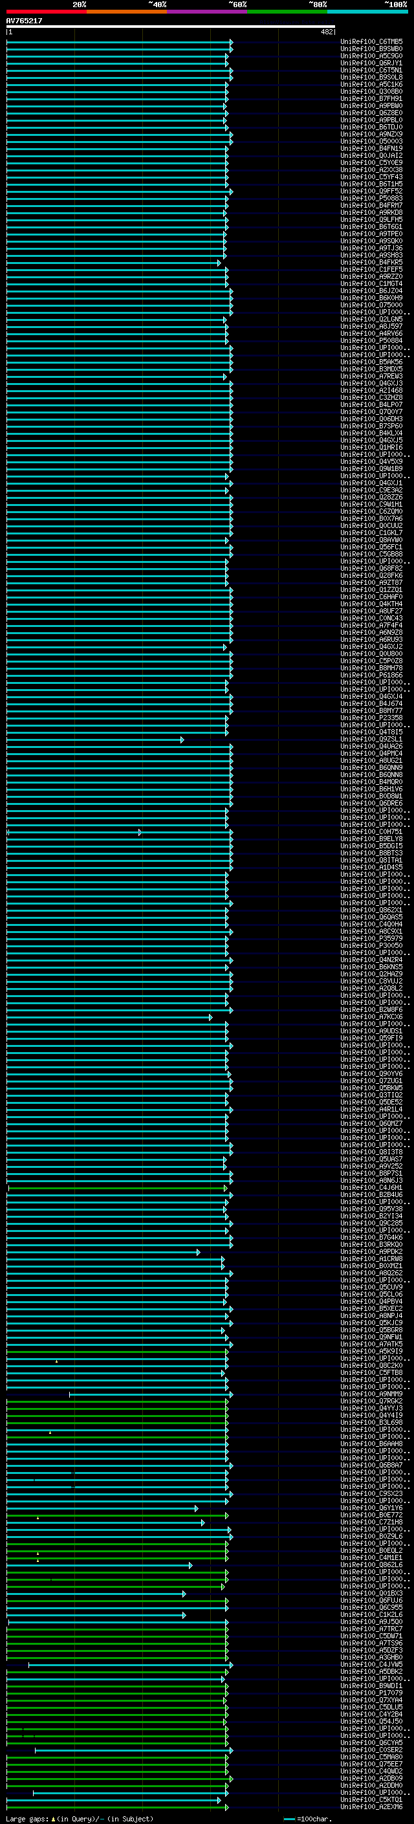Image resolution: width=414 pixels, height=1824 pixels.
Task: Select hit label UniRef100_C6TMB5
Action: point(371,42)
